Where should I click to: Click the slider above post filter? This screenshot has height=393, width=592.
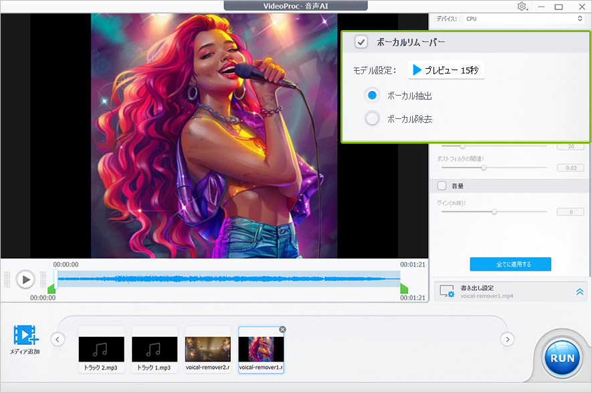pyautogui.click(x=463, y=146)
